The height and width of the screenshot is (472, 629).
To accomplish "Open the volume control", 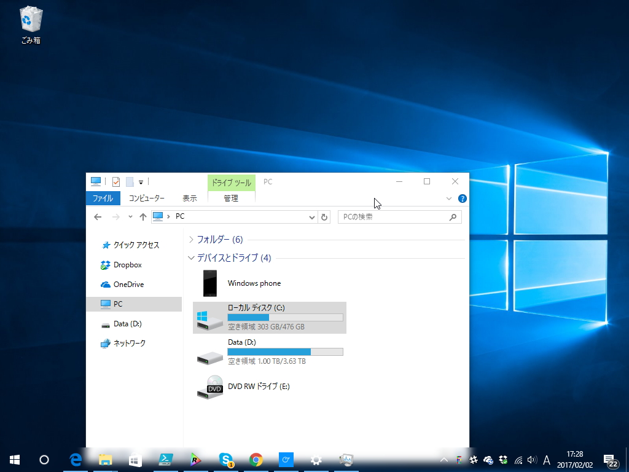I will coord(532,460).
